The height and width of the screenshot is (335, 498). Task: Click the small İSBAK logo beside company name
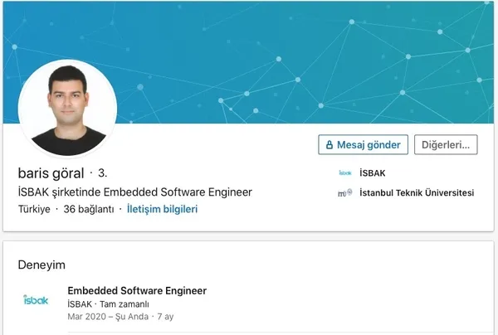pos(345,173)
